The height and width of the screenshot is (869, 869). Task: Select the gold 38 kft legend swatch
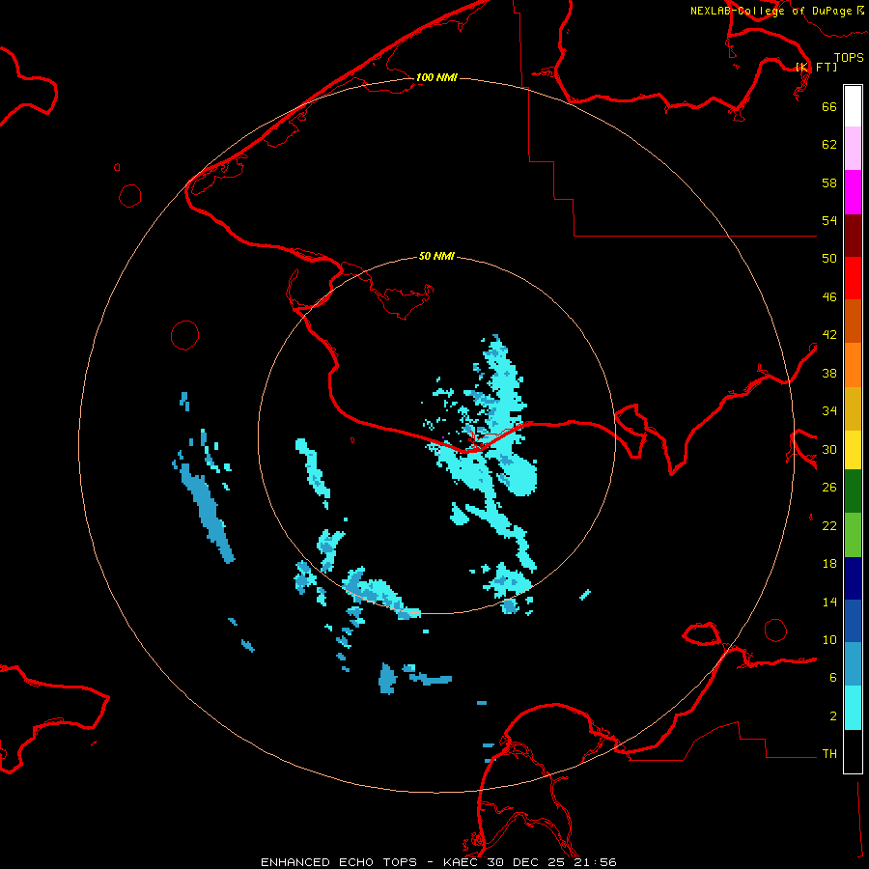(x=853, y=407)
